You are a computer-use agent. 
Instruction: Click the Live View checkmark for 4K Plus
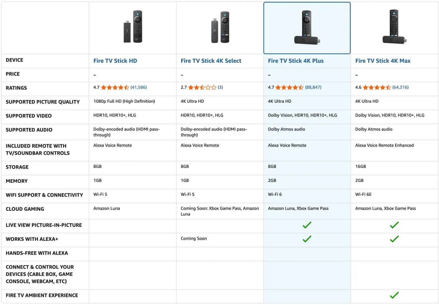coord(307,225)
